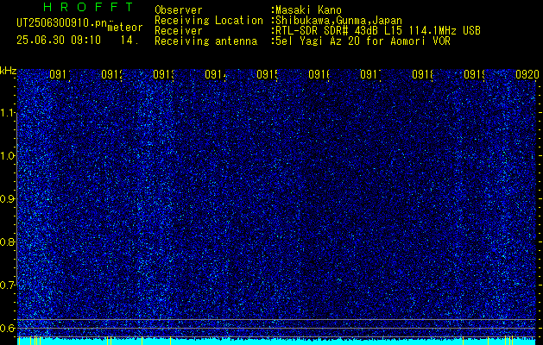Screen dimensions: 543x345
Task: Click the 0.8 kHz axis tick label
Action: click(8, 241)
